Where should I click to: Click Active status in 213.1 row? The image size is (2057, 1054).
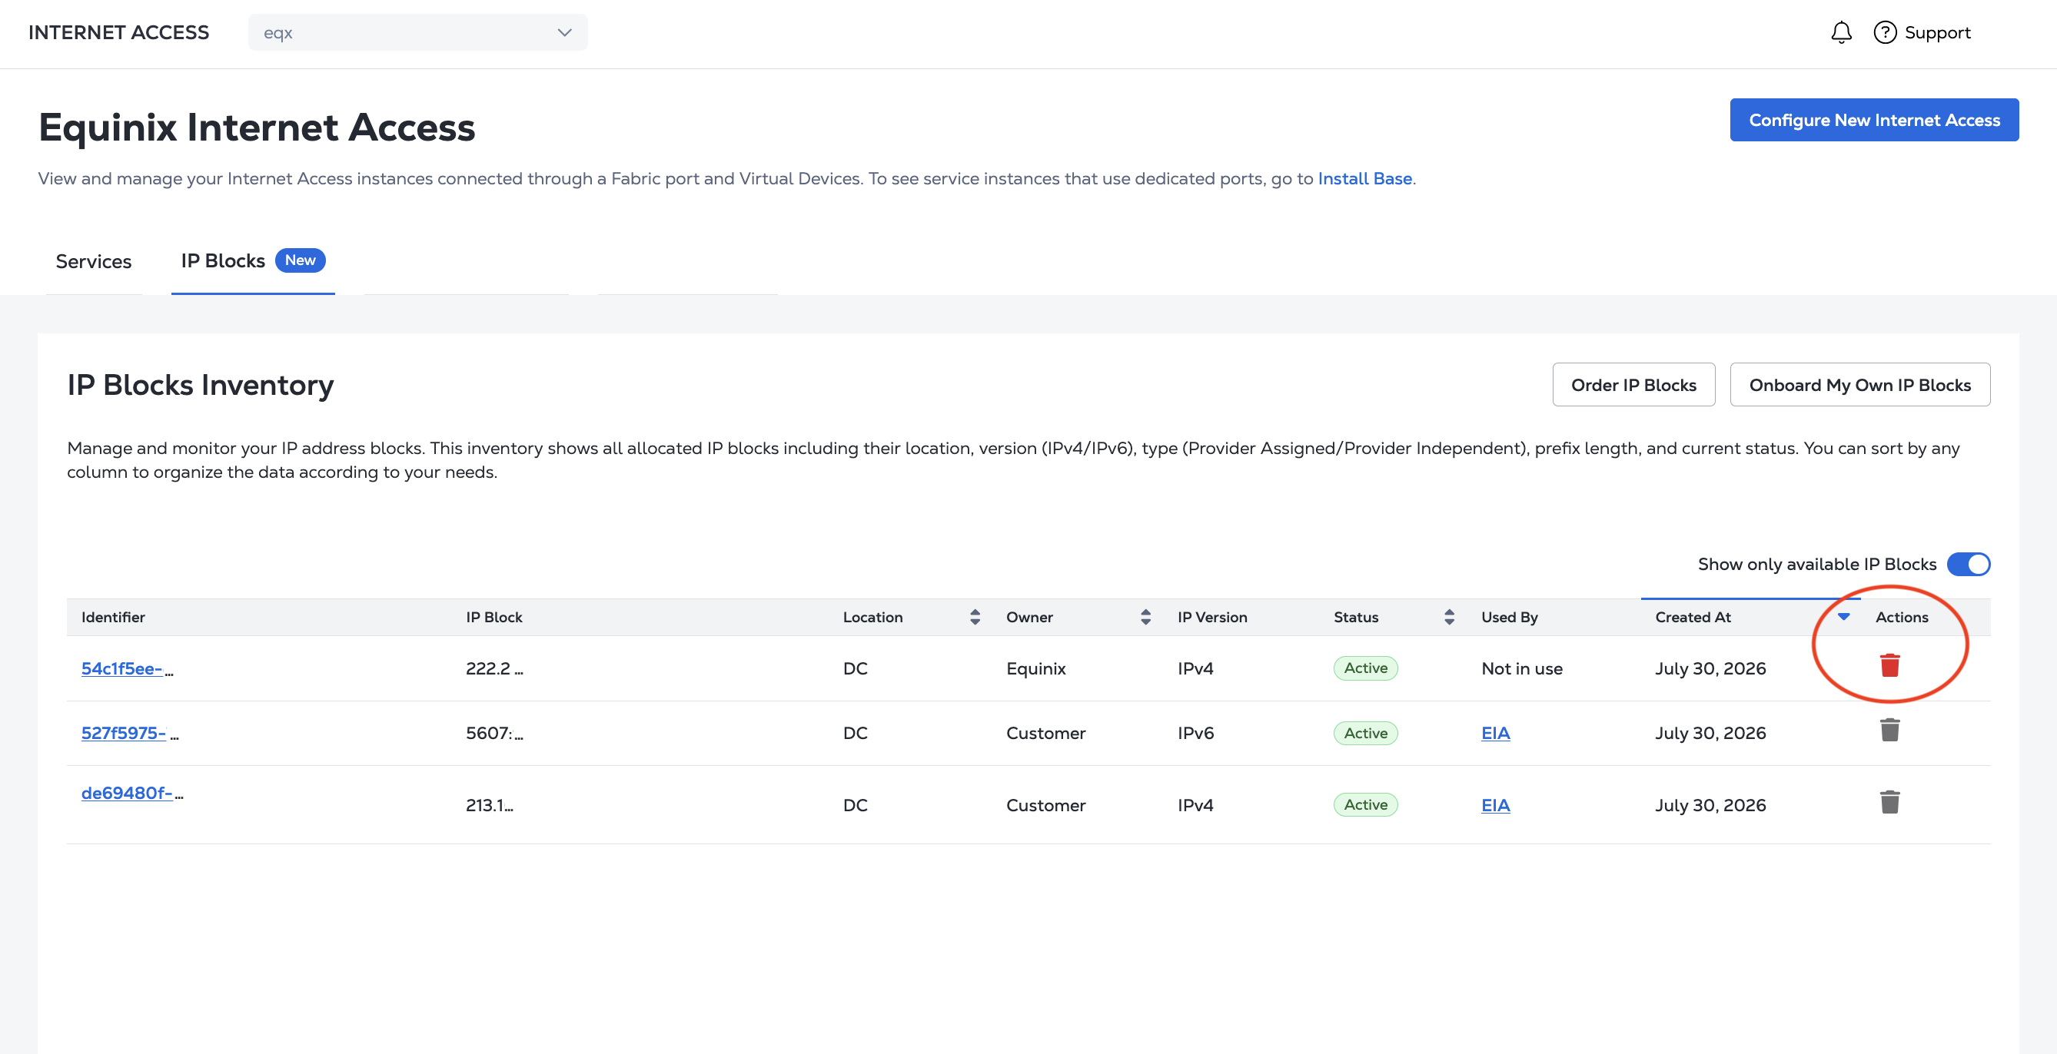(x=1364, y=805)
